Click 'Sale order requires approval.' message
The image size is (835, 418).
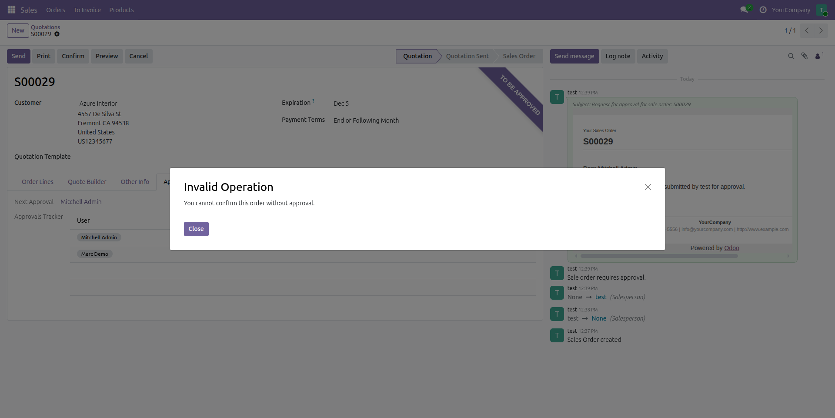[x=606, y=278]
